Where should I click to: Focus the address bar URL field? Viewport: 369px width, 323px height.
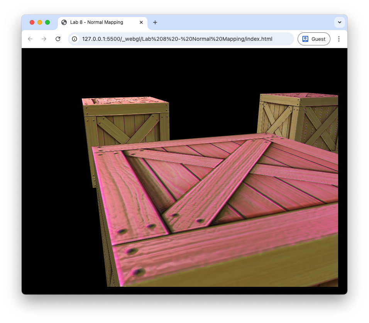[177, 39]
